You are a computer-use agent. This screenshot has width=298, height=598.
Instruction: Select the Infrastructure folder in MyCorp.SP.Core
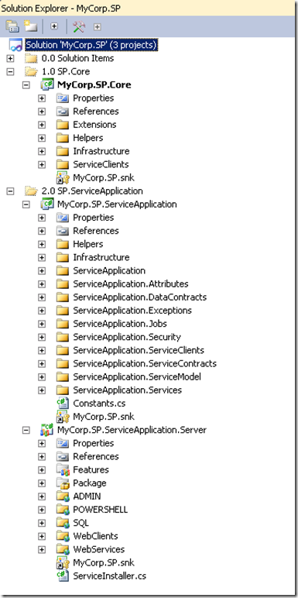click(101, 151)
